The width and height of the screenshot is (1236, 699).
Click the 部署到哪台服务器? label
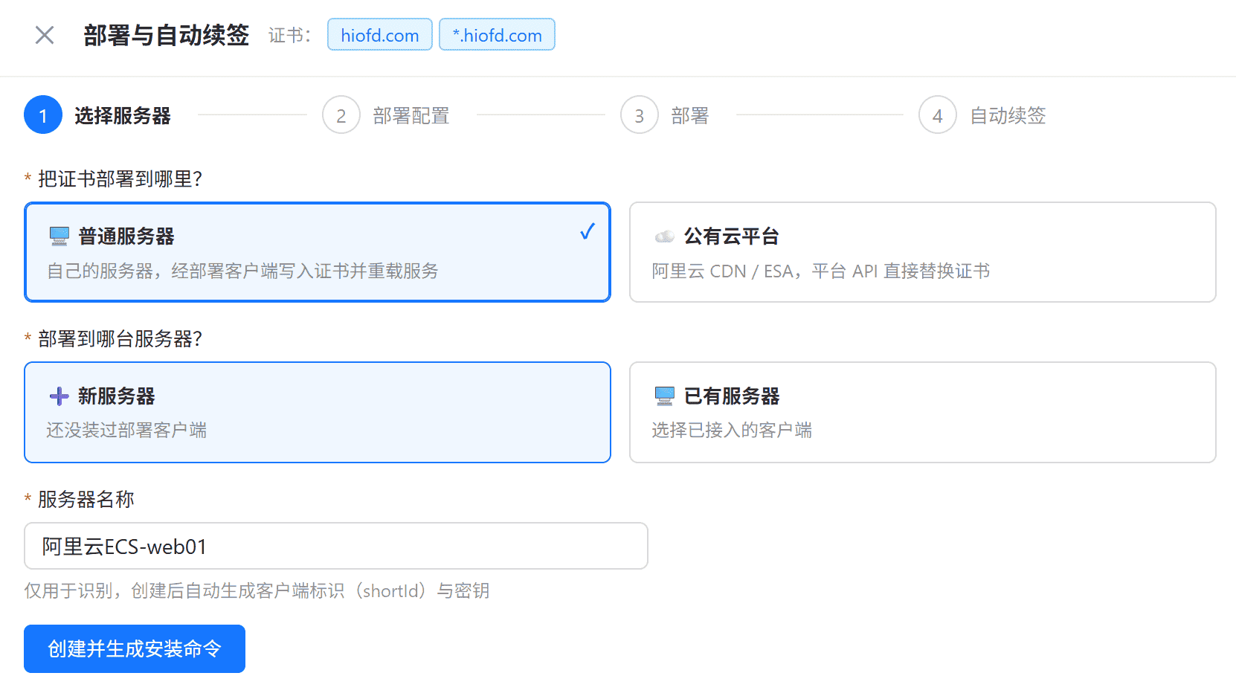(120, 339)
